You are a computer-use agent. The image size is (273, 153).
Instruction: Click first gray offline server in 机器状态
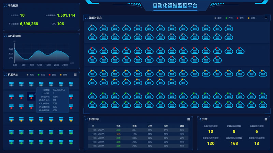pyautogui.click(x=11, y=84)
